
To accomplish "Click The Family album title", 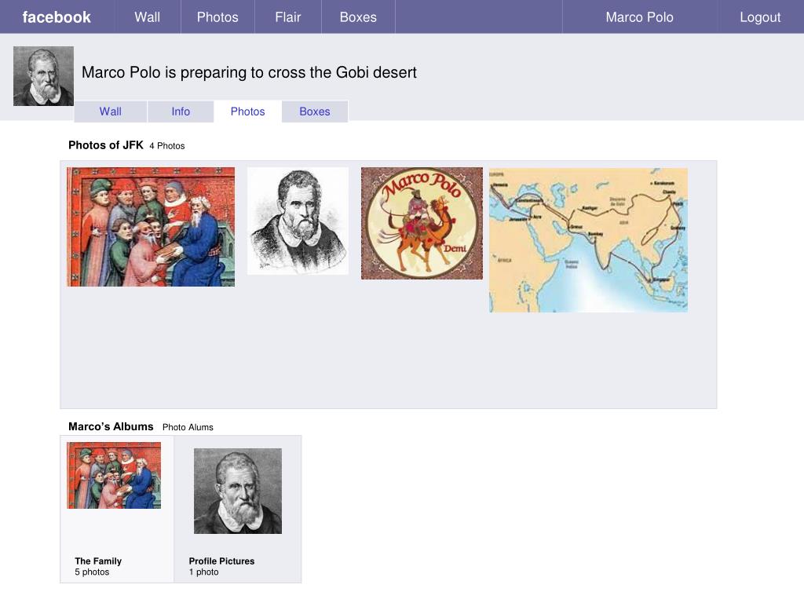I will pyautogui.click(x=98, y=561).
